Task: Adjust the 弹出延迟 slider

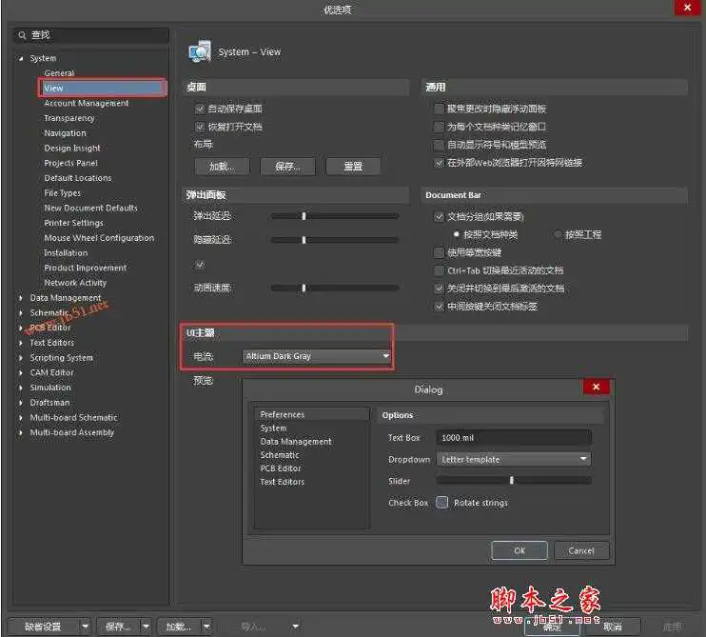Action: tap(304, 216)
